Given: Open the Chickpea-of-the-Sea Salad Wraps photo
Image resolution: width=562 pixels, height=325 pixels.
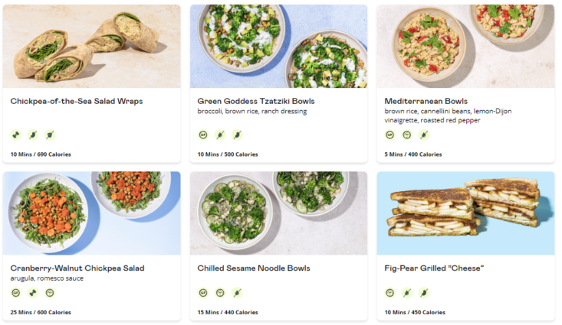Looking at the screenshot, I should 91,46.
